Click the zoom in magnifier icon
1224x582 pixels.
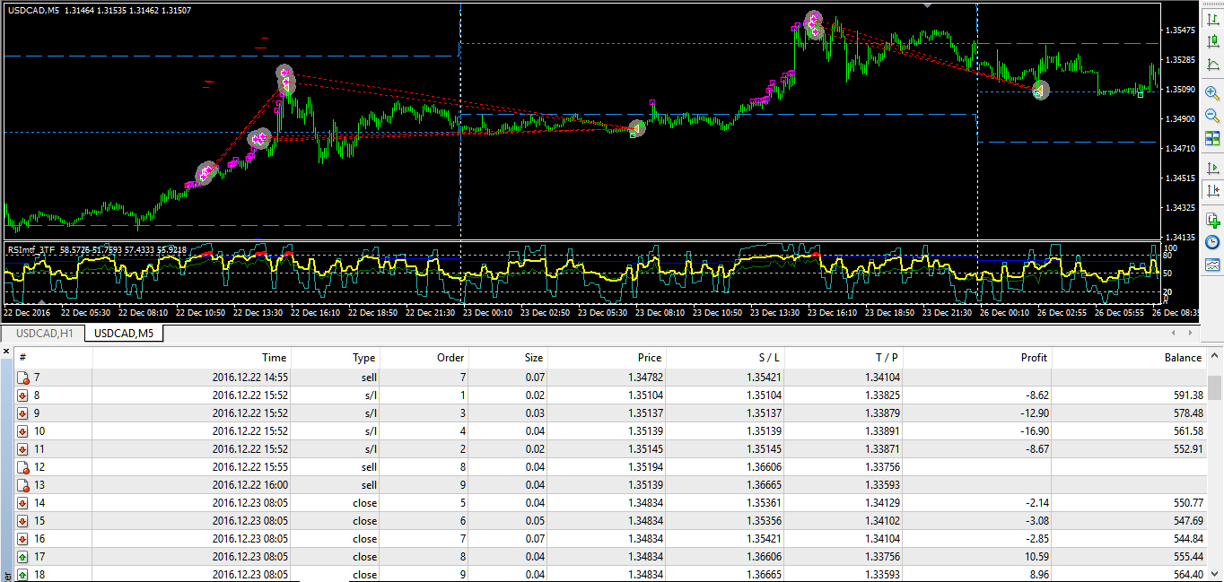pos(1212,93)
